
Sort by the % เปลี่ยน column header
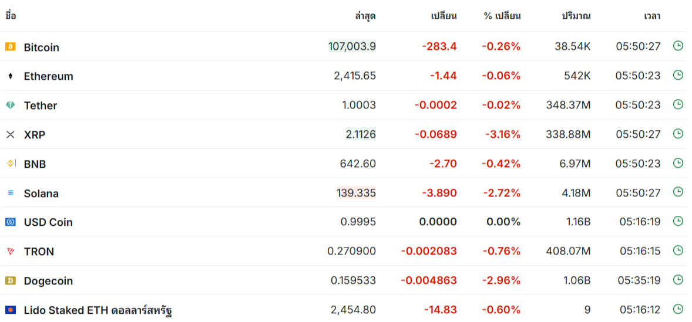pos(502,16)
